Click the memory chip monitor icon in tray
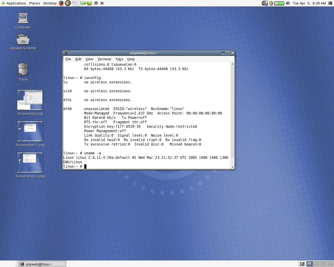This screenshot has height=267, width=334. tap(265, 3)
